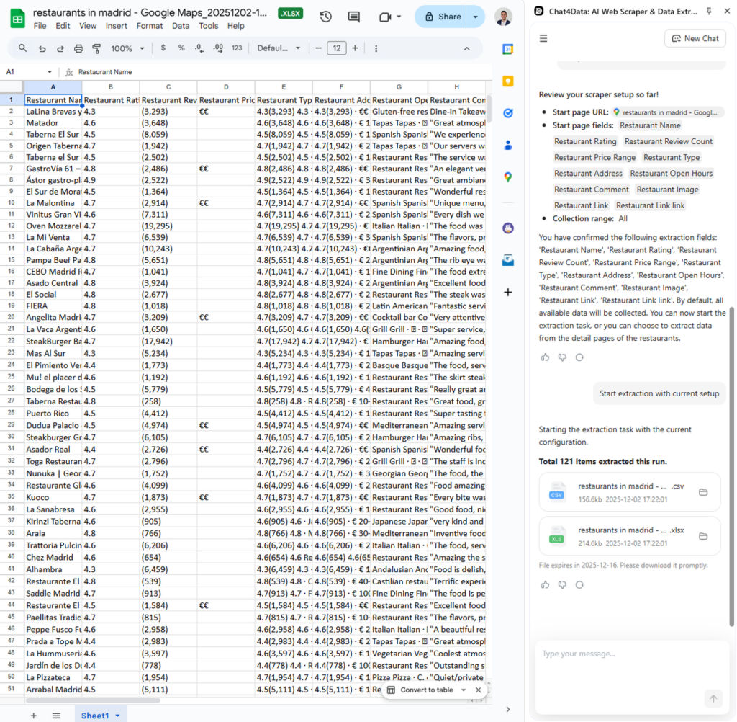Click the undo icon in toolbar
Screen dimensions: 737x722
click(42, 48)
